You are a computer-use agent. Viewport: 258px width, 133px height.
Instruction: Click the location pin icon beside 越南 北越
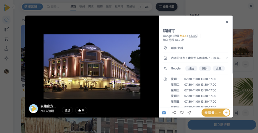tap(165, 48)
